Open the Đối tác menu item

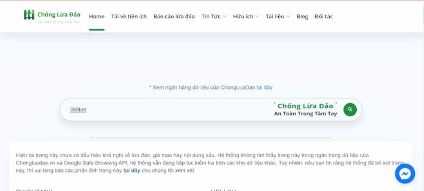[324, 16]
